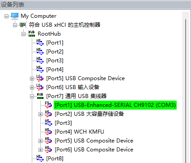Click the HS icon beside [Port8]
Viewport: 191px width, 163px height.
tap(40, 158)
